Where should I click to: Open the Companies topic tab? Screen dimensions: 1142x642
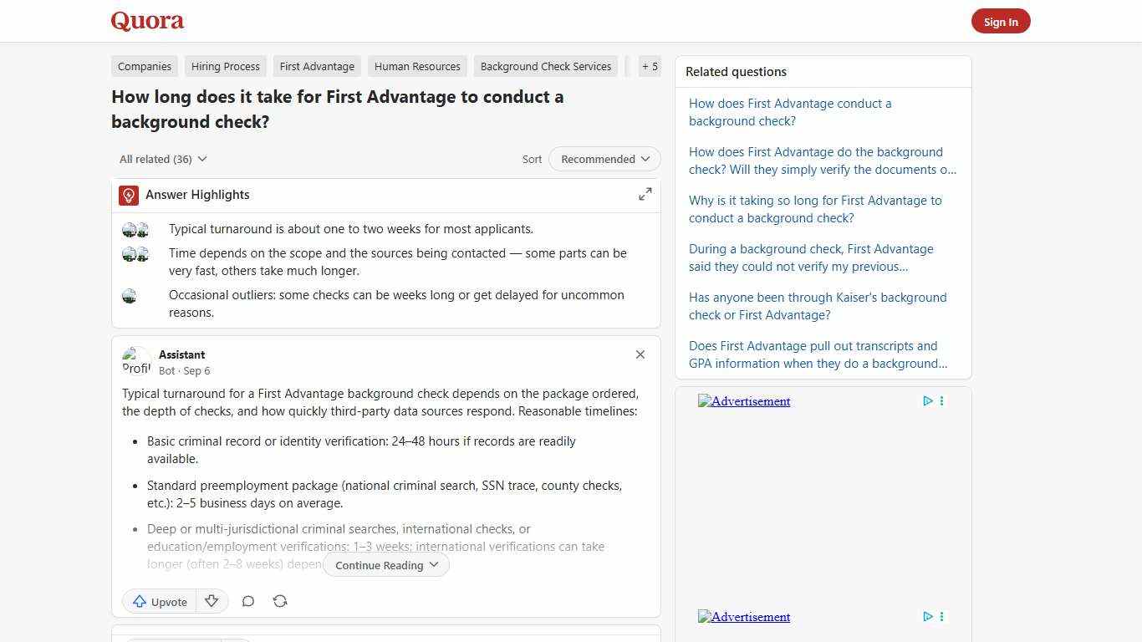coord(144,66)
